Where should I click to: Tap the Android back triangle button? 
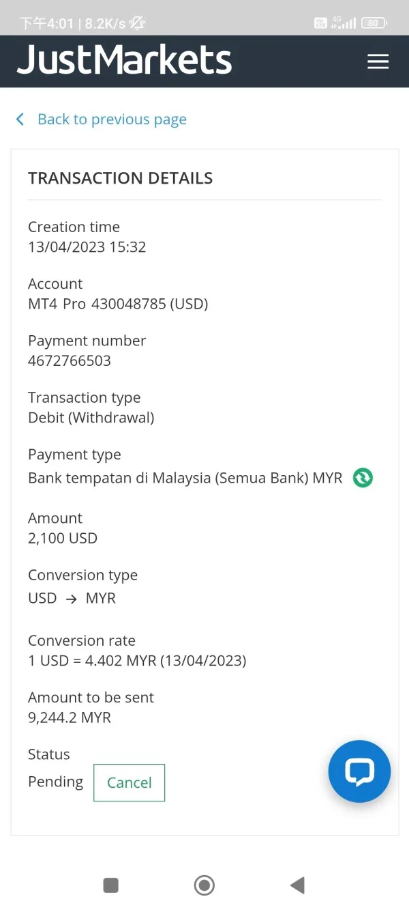click(x=297, y=885)
